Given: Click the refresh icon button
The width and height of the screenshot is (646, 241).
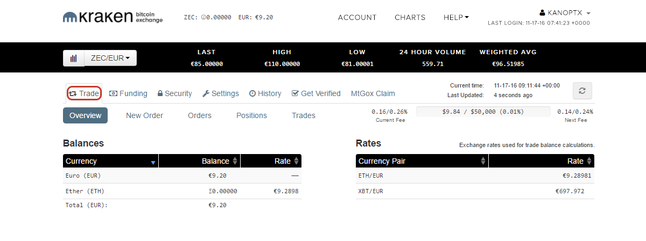Looking at the screenshot, I should 582,91.
